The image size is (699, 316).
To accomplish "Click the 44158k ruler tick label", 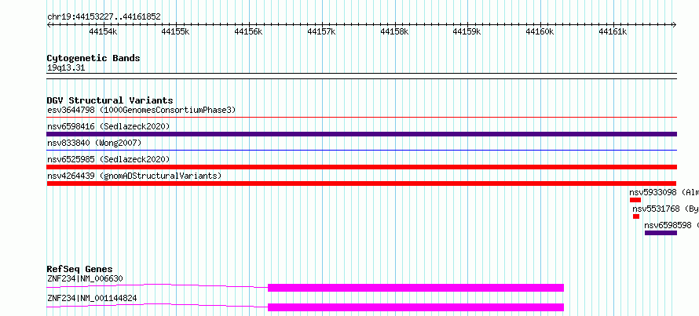I will coord(394,31).
